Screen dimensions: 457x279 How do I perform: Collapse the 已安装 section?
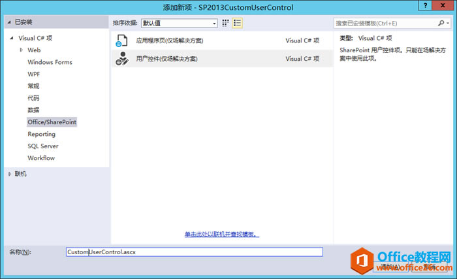pyautogui.click(x=9, y=22)
